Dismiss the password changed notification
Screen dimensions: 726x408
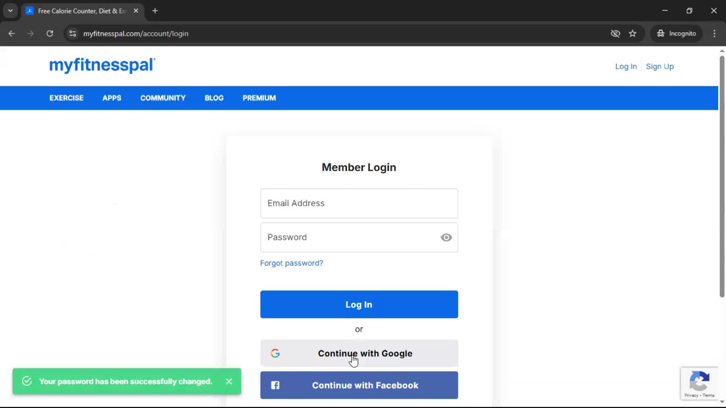(229, 382)
